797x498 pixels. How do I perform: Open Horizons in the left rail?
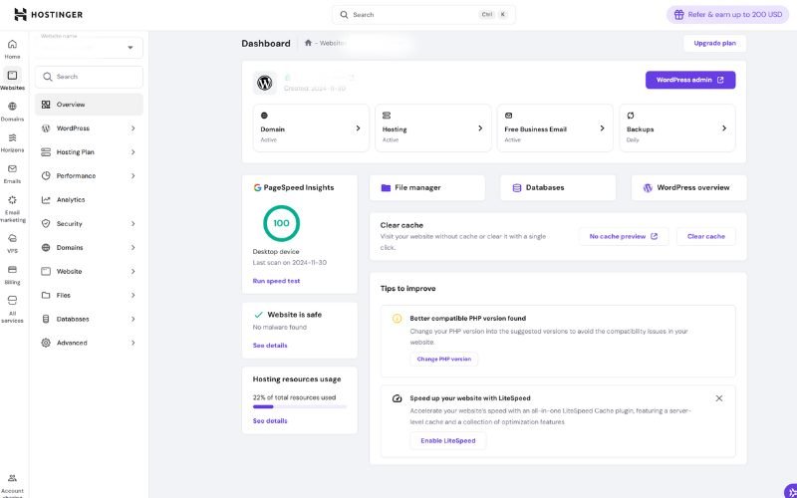[x=12, y=142]
